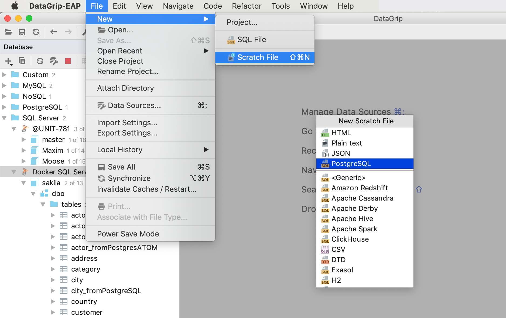Expand the address table node
This screenshot has width=506, height=318.
[53, 258]
